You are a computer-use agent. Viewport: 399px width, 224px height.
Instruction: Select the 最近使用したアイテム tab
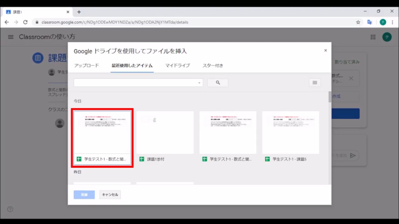(x=132, y=65)
